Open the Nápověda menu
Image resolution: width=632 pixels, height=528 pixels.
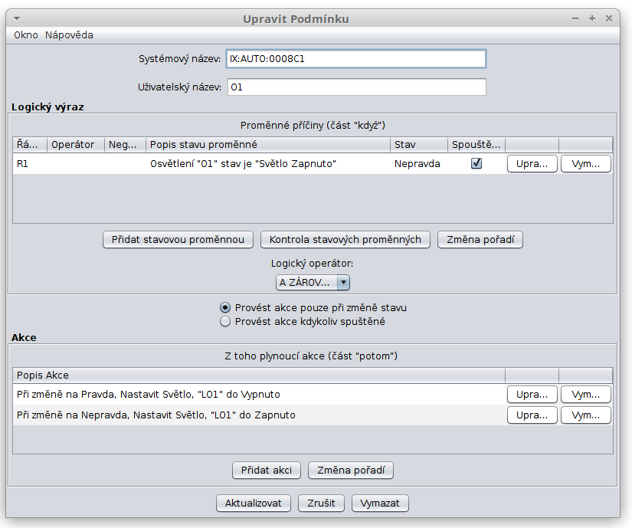tap(69, 35)
